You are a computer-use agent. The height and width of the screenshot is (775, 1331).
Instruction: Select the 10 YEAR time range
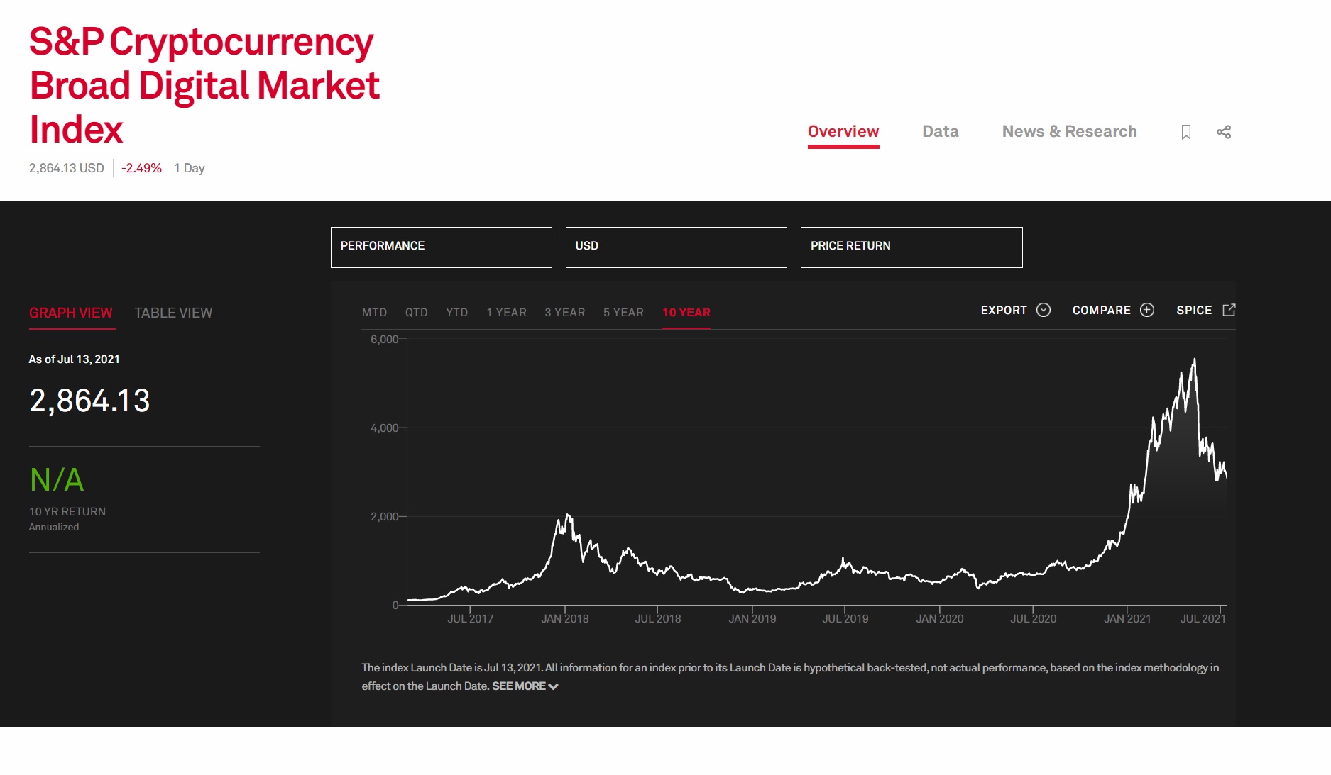(686, 313)
